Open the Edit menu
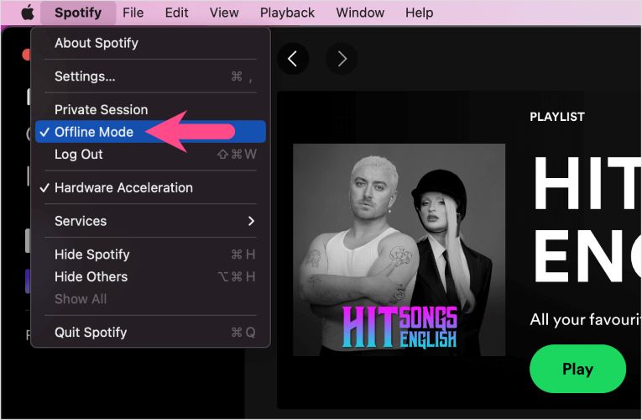The image size is (642, 420). tap(176, 13)
